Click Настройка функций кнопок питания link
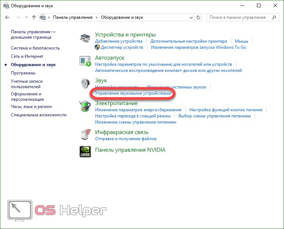Screen dimensions: 284x229 (x=226, y=110)
